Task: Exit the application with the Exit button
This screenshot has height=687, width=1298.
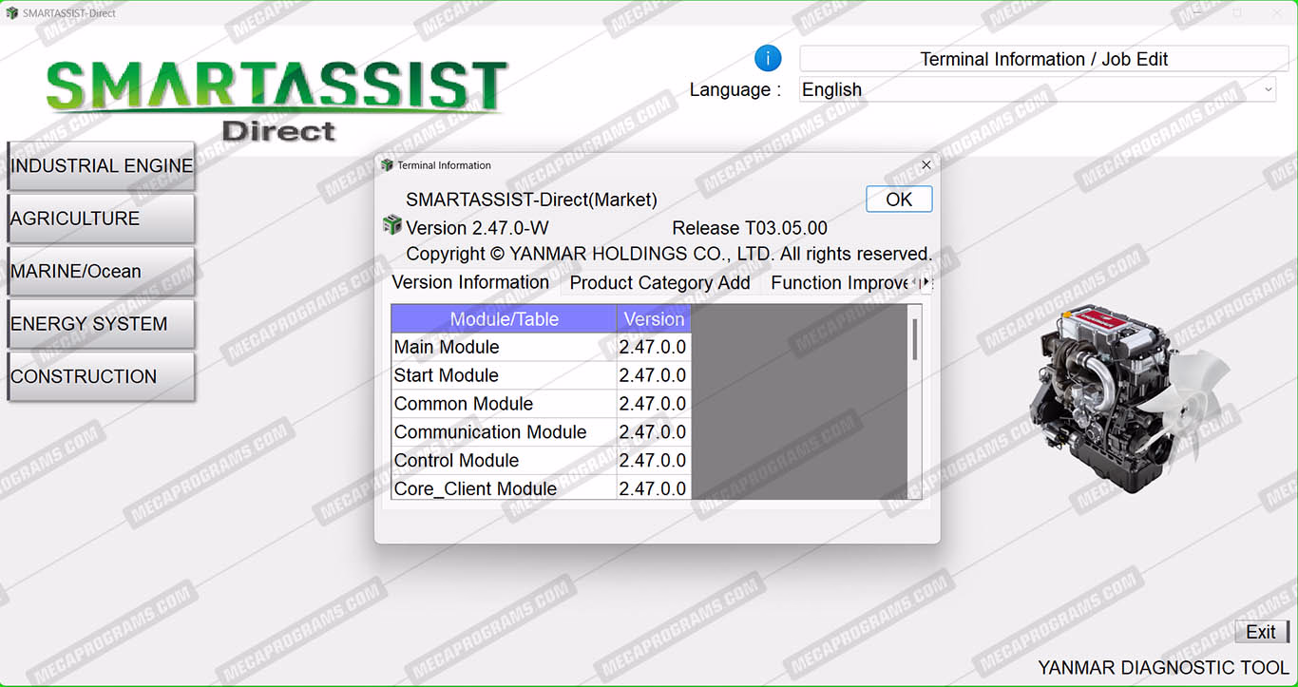Action: click(x=1261, y=632)
